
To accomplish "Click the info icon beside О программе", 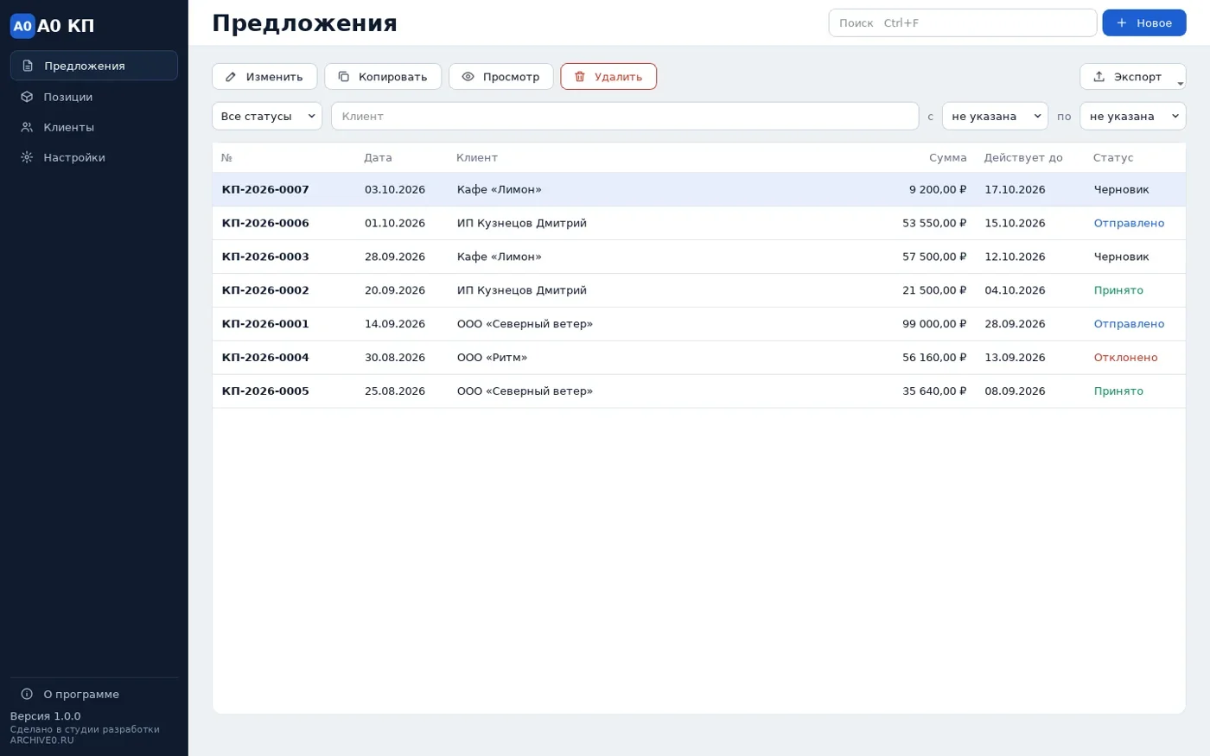I will [27, 694].
